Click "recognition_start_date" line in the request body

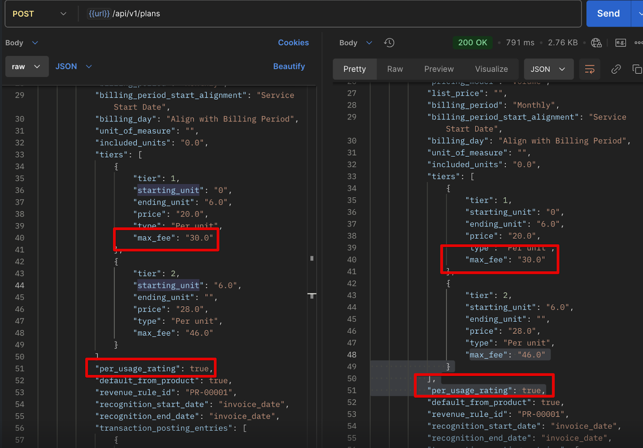point(192,404)
